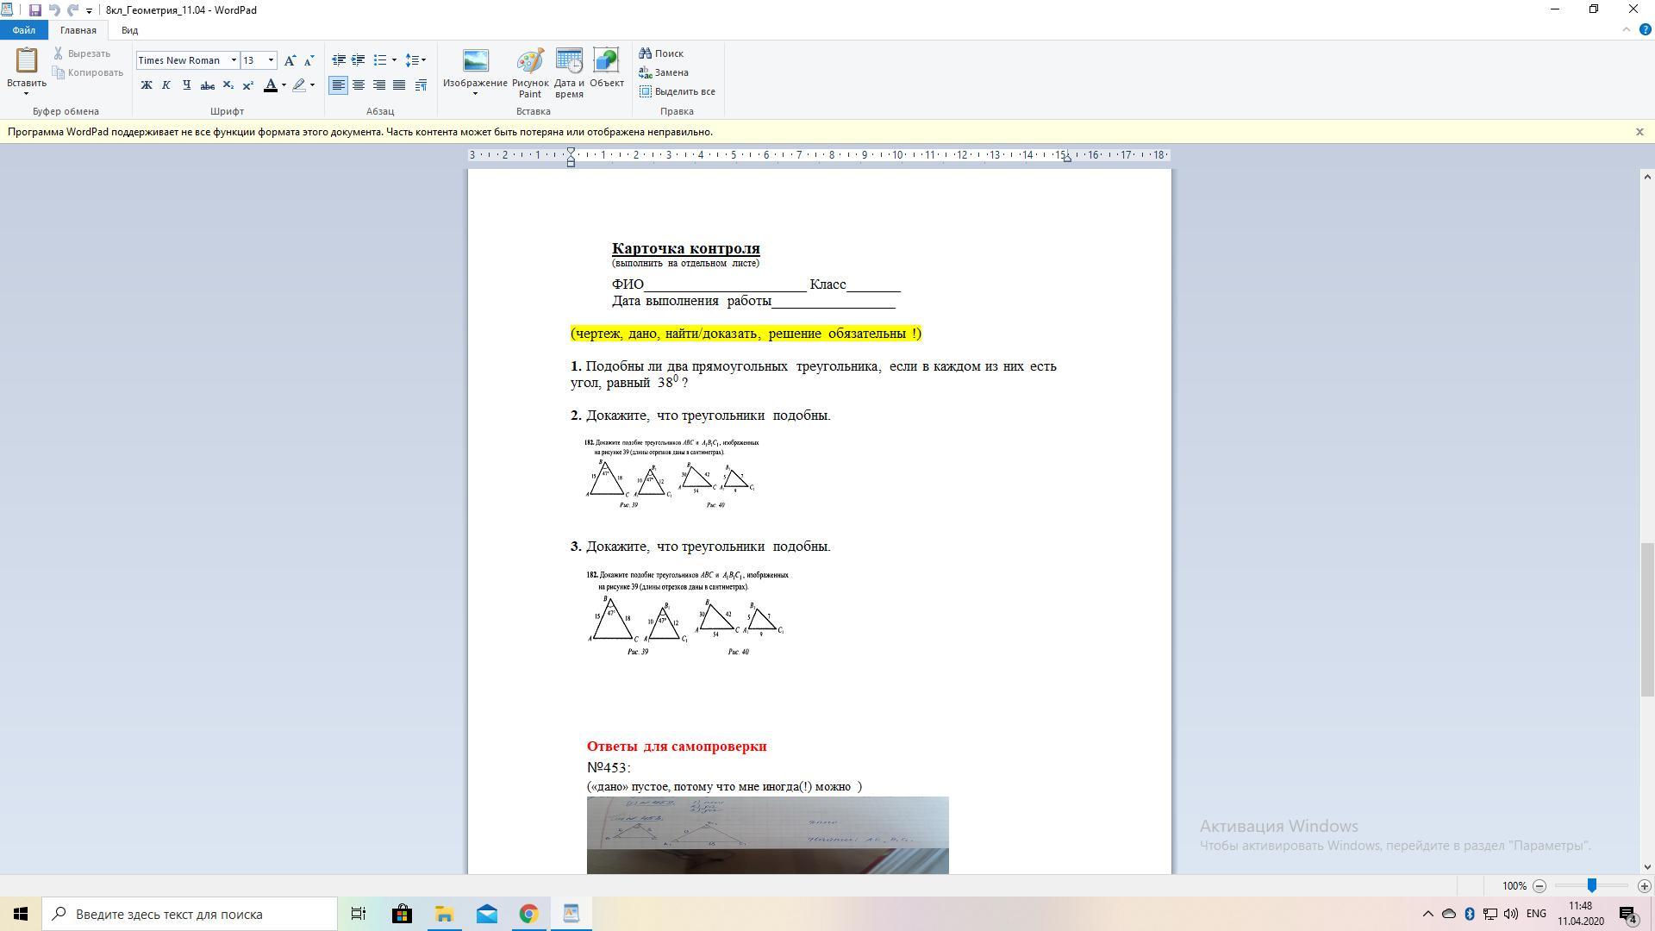Click the Select All (Выделить все) button
The image size is (1655, 931).
(x=677, y=91)
